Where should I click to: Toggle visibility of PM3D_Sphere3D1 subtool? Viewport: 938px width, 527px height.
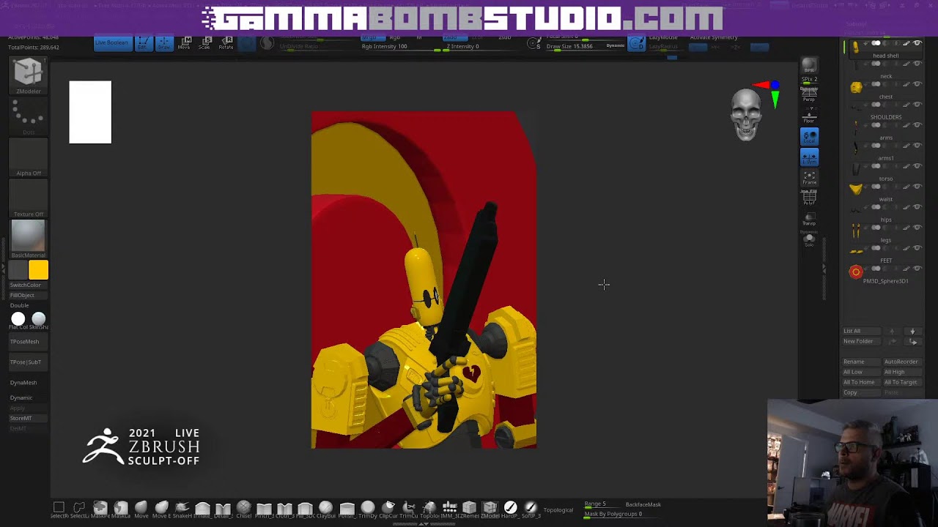coord(917,269)
